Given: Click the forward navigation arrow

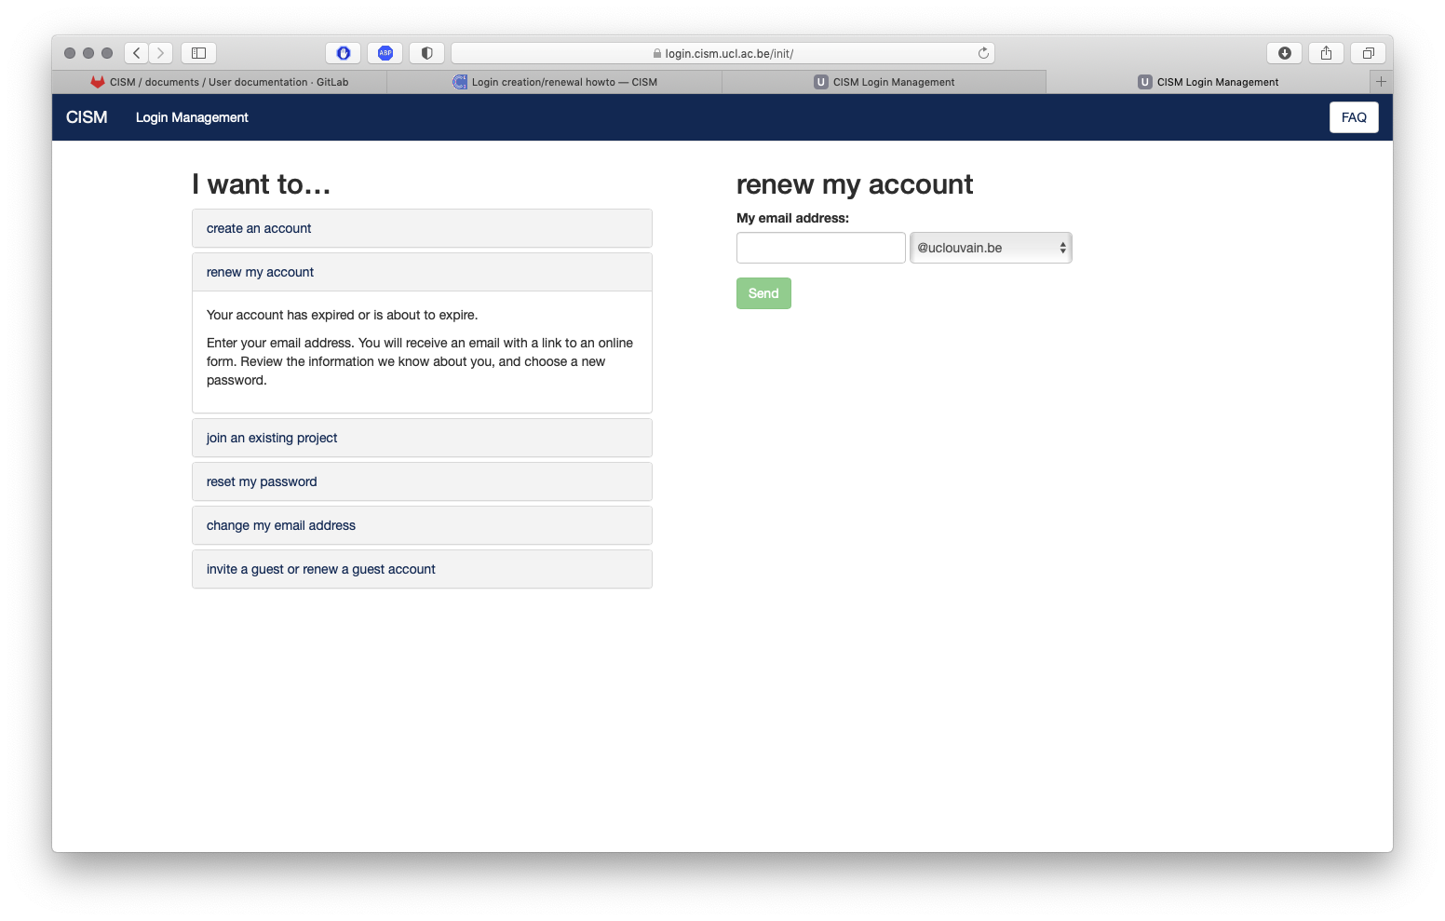Looking at the screenshot, I should click(x=161, y=53).
